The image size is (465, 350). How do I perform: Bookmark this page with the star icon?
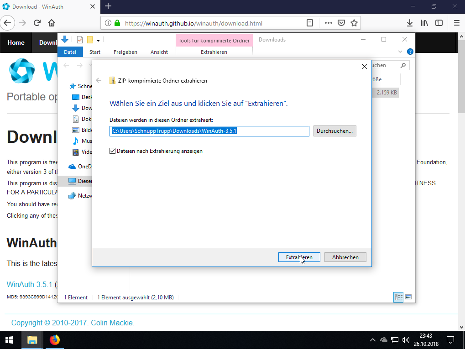click(x=354, y=23)
